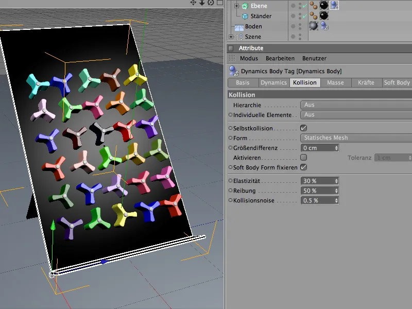Open the Bearbeiten menu in Attribute panel
The width and height of the screenshot is (412, 309).
[x=280, y=59]
